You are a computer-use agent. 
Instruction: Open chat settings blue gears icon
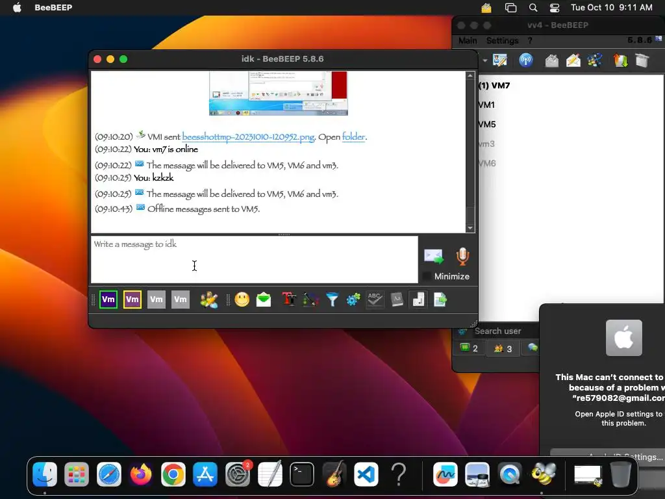tap(353, 300)
